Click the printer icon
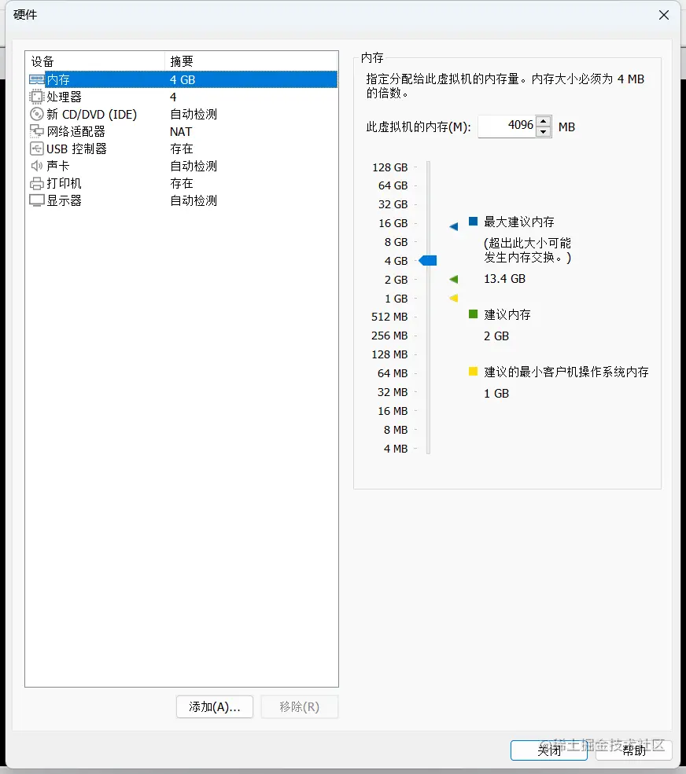The height and width of the screenshot is (774, 686). tap(36, 184)
